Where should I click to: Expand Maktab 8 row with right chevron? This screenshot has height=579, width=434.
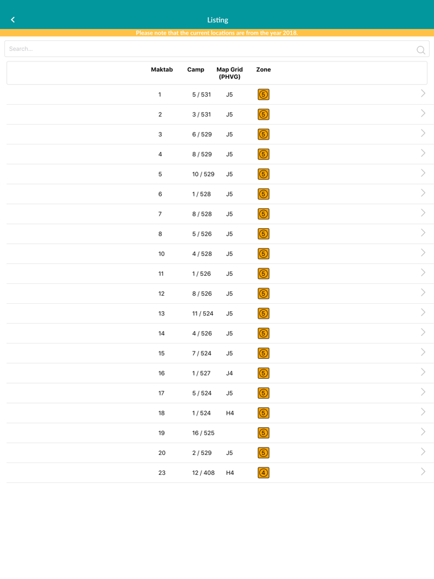tap(423, 232)
